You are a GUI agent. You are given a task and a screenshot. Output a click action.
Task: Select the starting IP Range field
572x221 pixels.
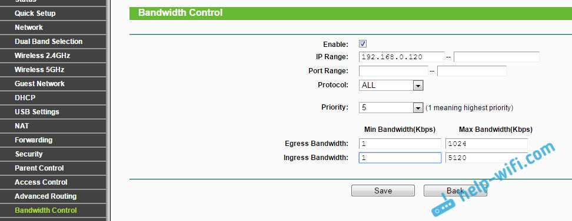tap(402, 57)
